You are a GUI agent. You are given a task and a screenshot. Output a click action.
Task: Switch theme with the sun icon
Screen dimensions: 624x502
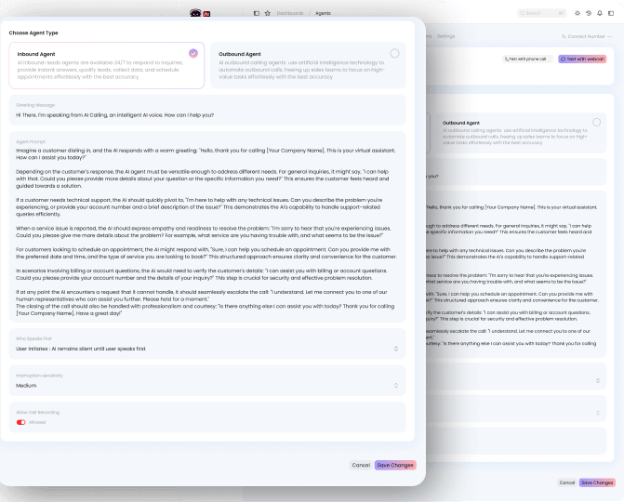578,13
